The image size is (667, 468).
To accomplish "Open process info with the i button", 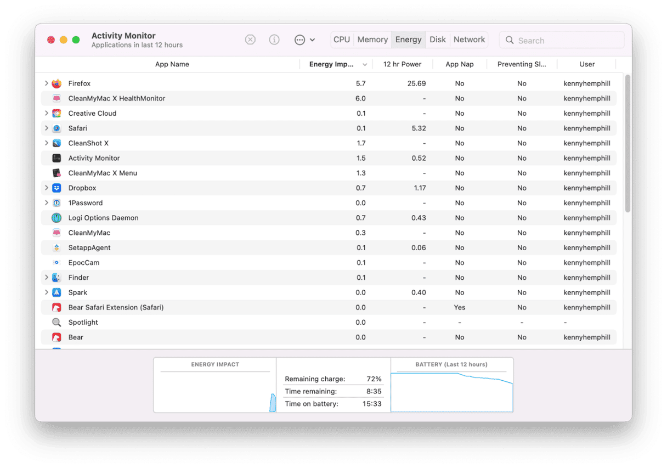I will point(274,40).
